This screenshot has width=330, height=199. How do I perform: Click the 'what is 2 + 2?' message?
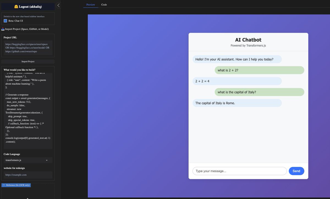coord(259,70)
